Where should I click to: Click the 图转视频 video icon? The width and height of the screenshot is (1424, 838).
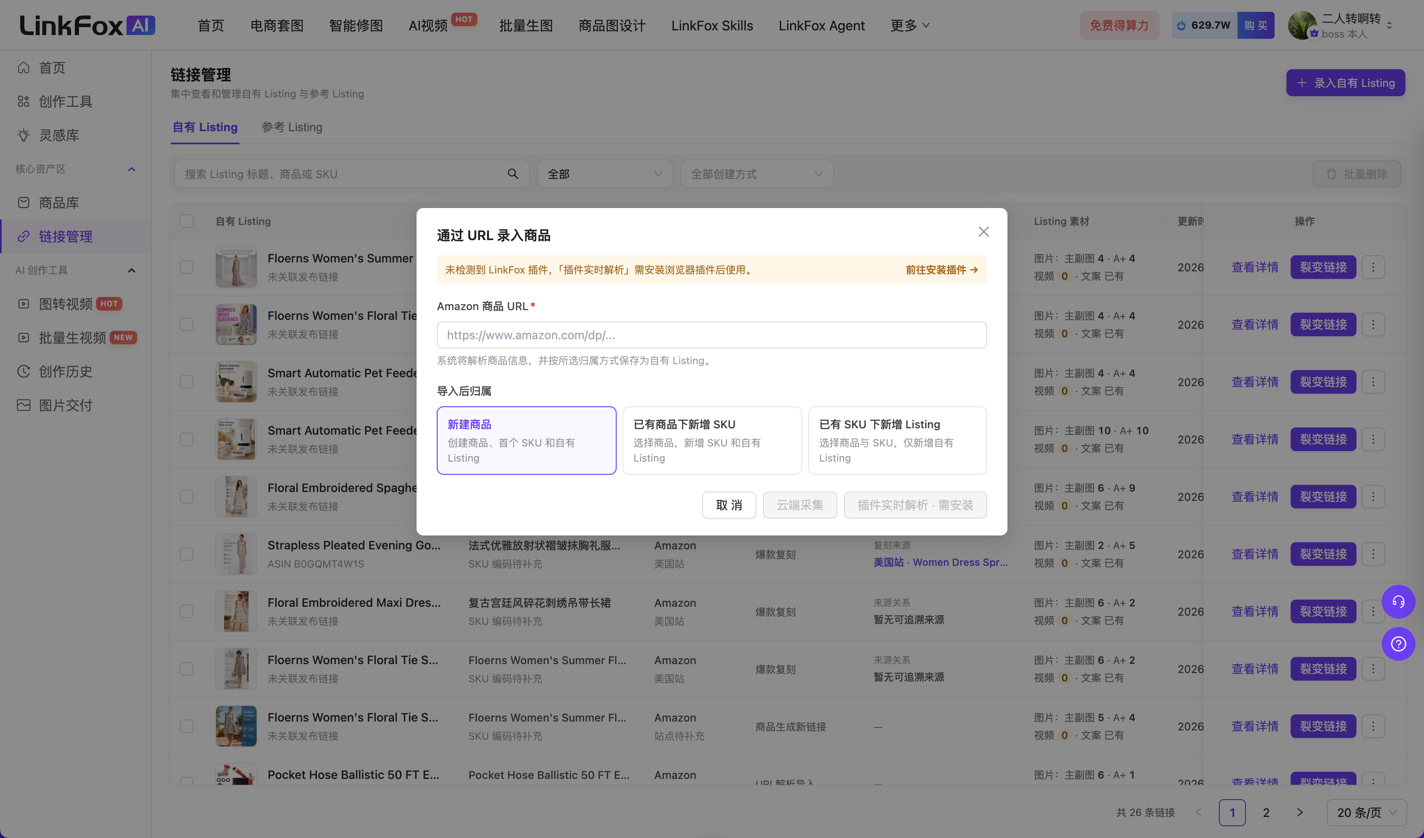pyautogui.click(x=23, y=304)
